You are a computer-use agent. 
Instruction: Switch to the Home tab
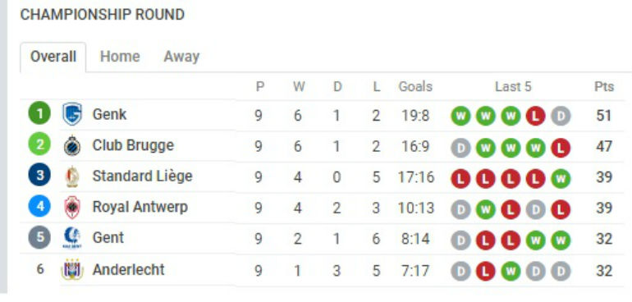[120, 57]
